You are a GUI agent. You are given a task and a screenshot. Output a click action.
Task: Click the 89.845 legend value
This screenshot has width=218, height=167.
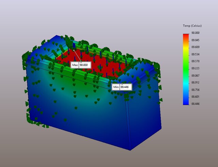tap(196, 40)
